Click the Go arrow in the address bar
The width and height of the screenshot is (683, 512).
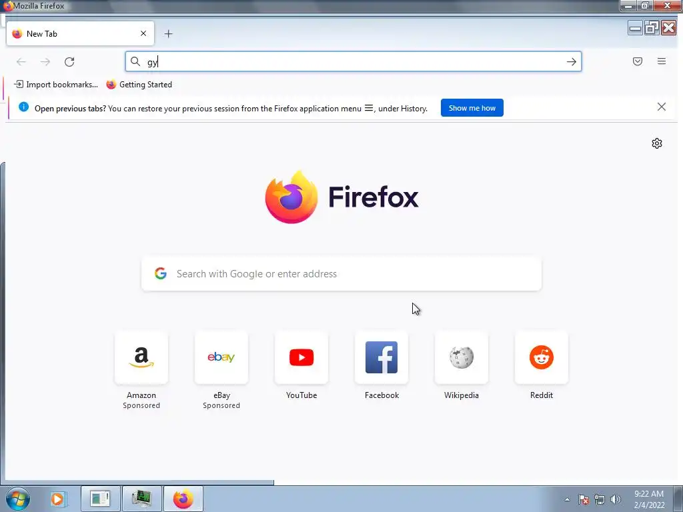click(571, 62)
